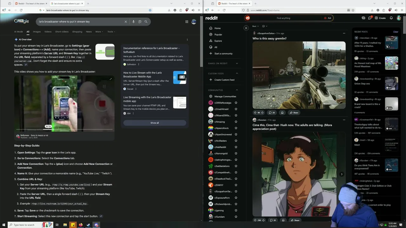The height and width of the screenshot is (228, 406).
Task: Click the Reddit logo in the right window
Action: point(212,18)
